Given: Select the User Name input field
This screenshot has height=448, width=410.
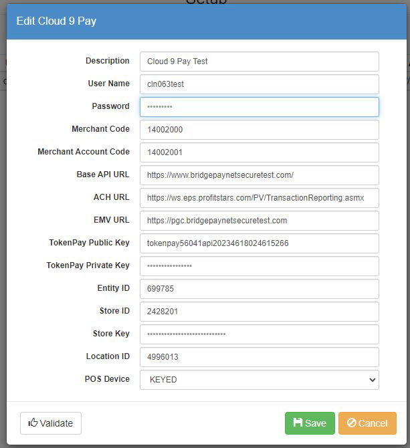Looking at the screenshot, I should (x=259, y=84).
